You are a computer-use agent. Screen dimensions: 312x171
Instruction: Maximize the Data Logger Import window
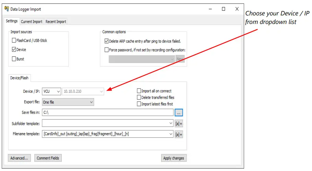pyautogui.click(x=224, y=9)
